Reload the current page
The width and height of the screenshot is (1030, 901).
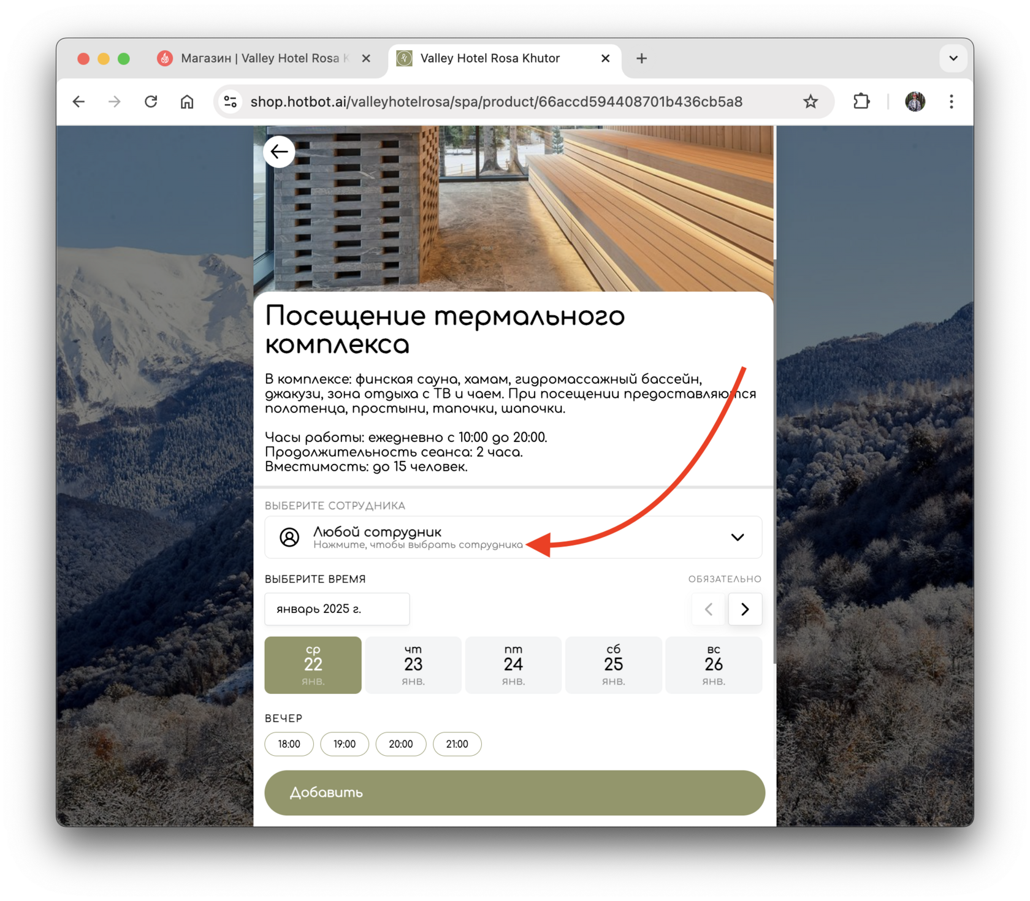coord(151,101)
